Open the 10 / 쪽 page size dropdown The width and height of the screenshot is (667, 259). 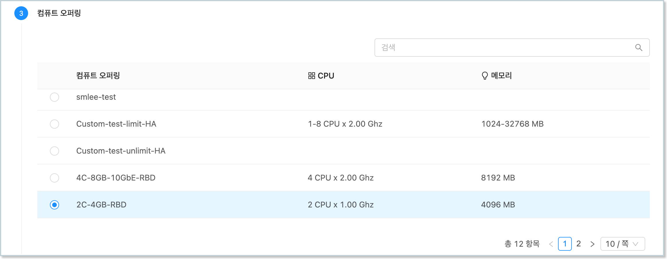pyautogui.click(x=622, y=244)
